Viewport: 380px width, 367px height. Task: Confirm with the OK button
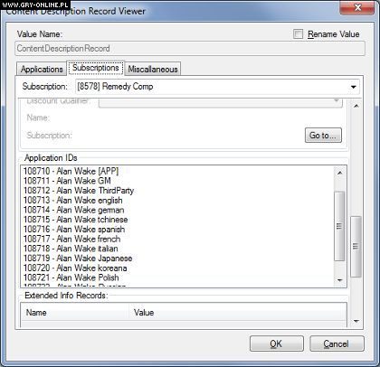coord(277,343)
